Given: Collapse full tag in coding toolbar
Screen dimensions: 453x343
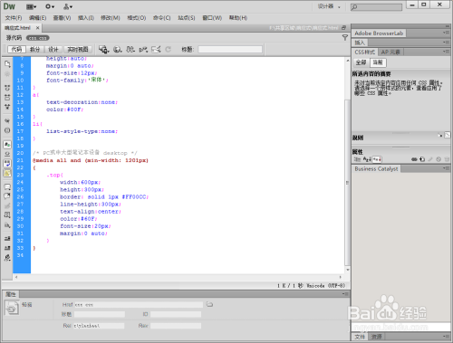Looking at the screenshot, I should (7, 88).
